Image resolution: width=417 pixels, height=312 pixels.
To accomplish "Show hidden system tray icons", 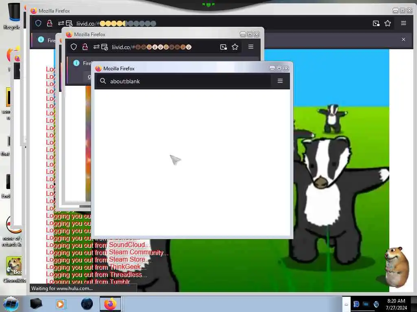I will 346,304.
